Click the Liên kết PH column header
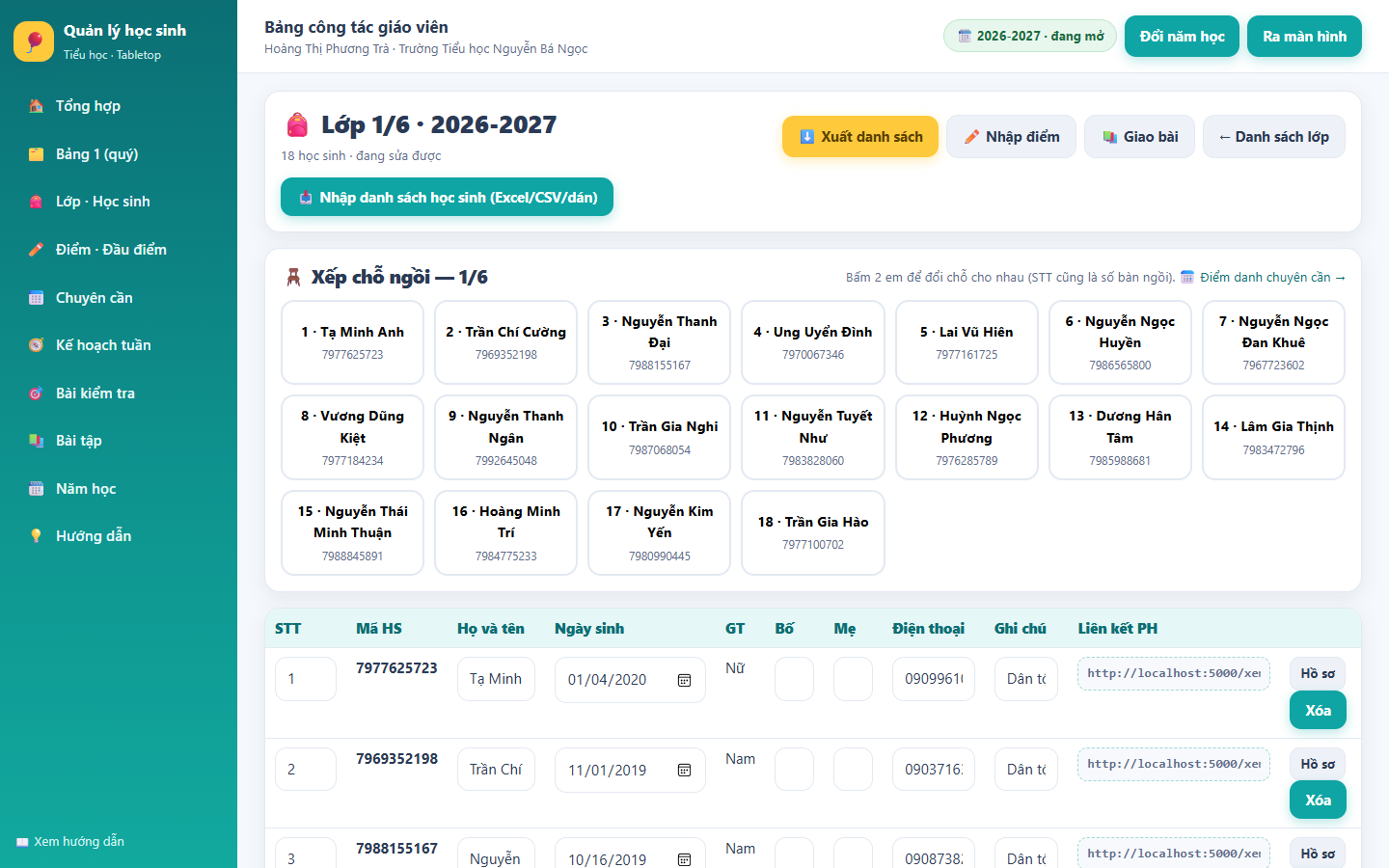The image size is (1389, 868). pos(1117,629)
